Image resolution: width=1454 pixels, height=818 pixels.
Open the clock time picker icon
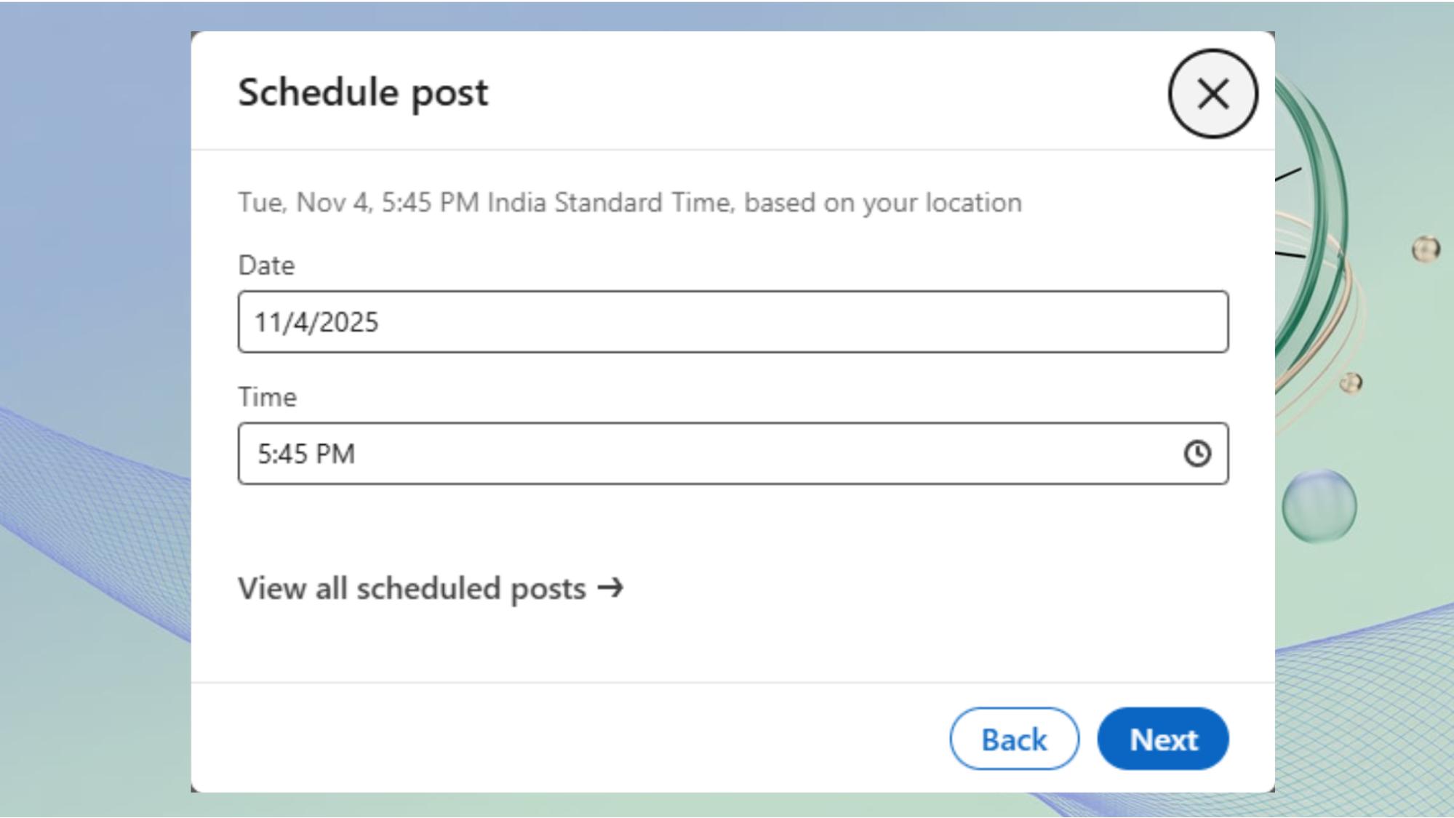point(1197,454)
